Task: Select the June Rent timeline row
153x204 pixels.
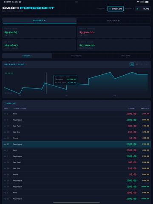Action: click(76, 114)
